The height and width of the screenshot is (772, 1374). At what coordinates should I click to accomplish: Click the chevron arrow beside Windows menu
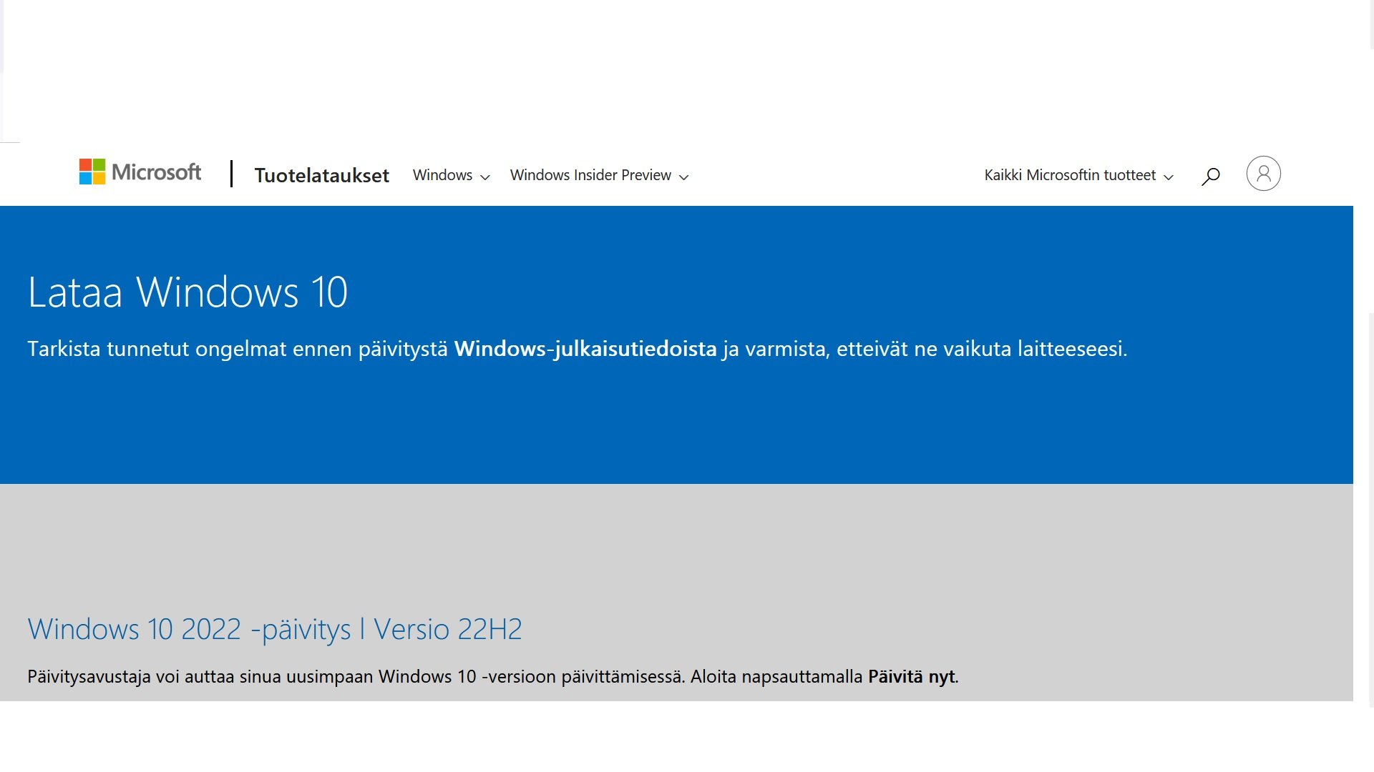pos(485,177)
